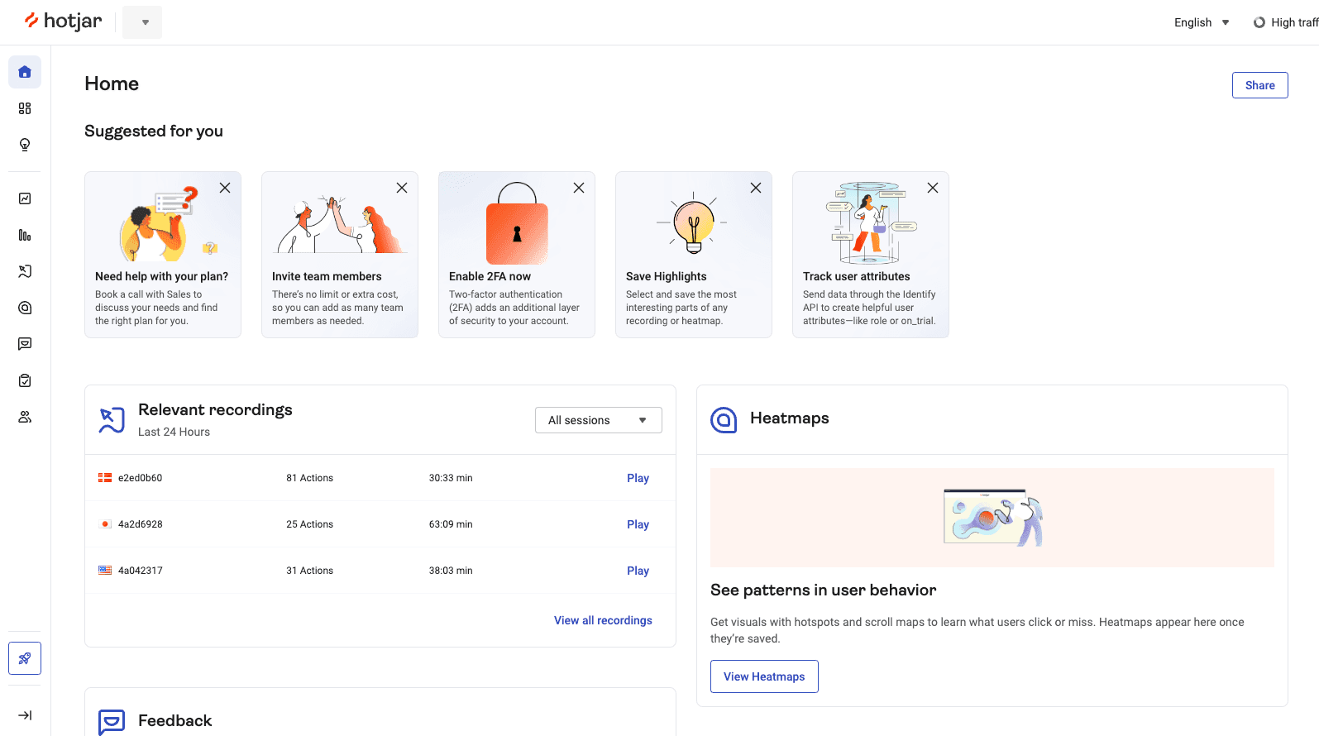Screen dimensions: 1319x736
Task: Click the Highlights lightbulb sidebar icon
Action: pyautogui.click(x=25, y=145)
